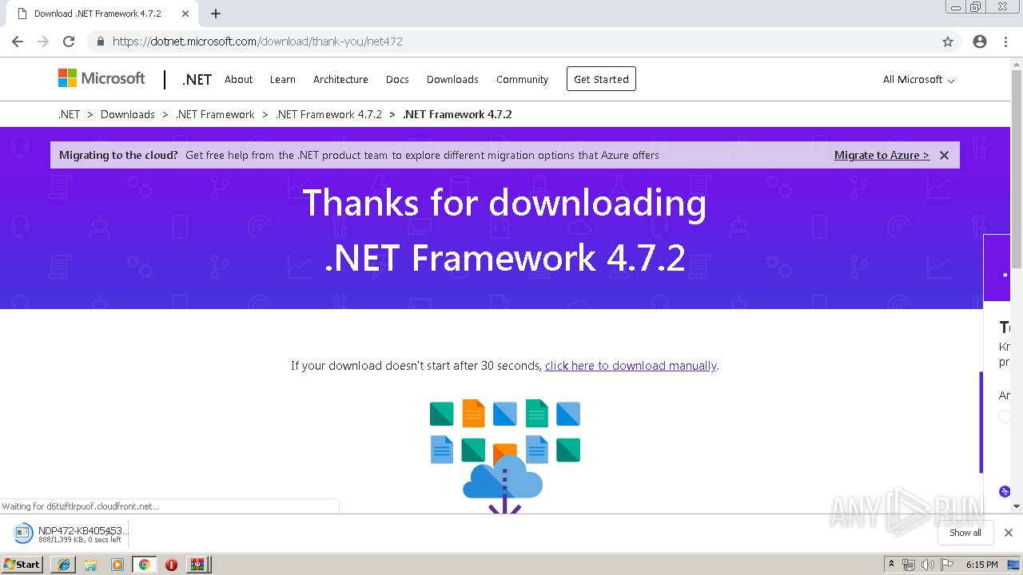Open the Action Center flag icon
This screenshot has height=575, width=1023.
[946, 564]
